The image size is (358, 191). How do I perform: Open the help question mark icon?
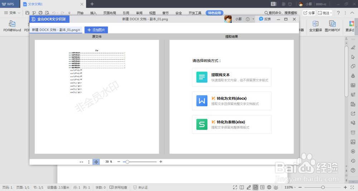(338, 13)
